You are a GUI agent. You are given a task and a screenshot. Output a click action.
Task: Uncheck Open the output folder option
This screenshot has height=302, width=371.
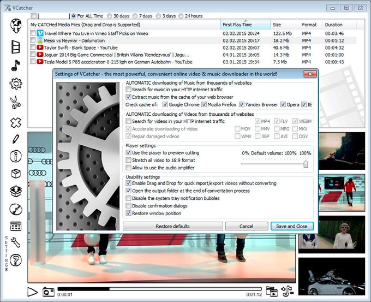click(x=128, y=191)
